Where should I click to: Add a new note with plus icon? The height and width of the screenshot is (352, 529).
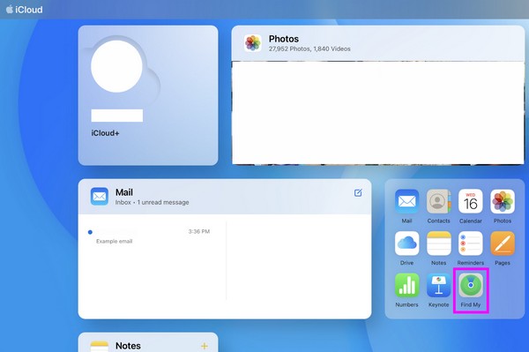point(205,346)
